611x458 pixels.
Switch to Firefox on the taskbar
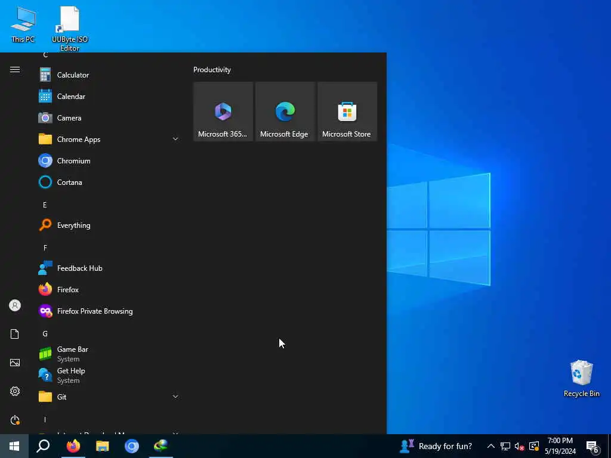73,446
